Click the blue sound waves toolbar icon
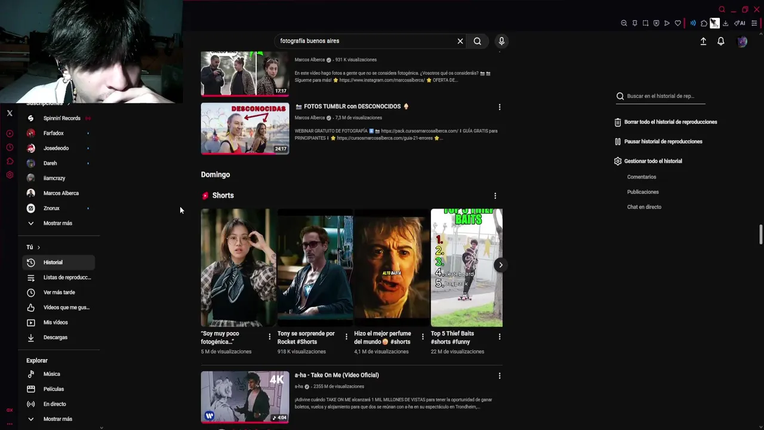 click(x=693, y=23)
